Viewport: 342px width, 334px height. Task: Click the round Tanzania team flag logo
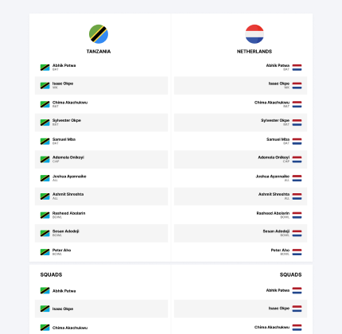[99, 34]
